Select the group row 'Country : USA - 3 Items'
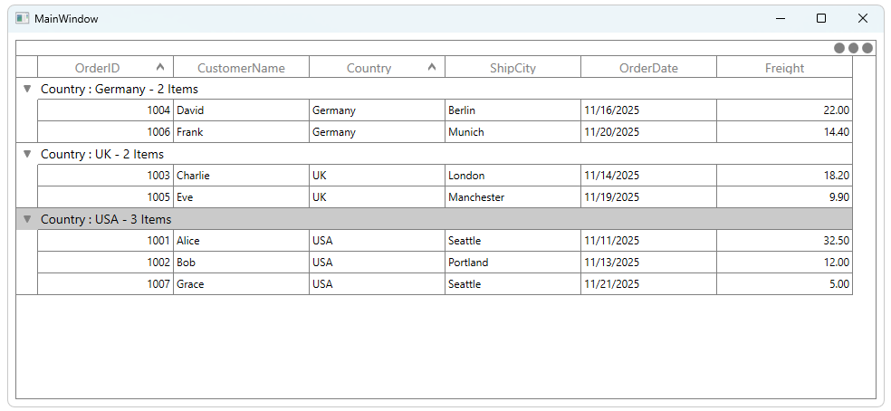891x411 pixels. (435, 219)
